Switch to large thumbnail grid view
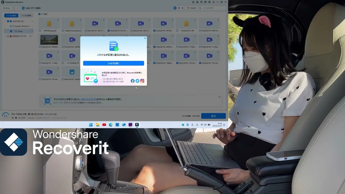 (x=175, y=8)
